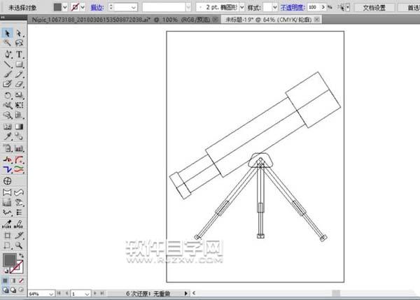Open the artboard number dropdown
The image size is (420, 300).
pos(87,294)
